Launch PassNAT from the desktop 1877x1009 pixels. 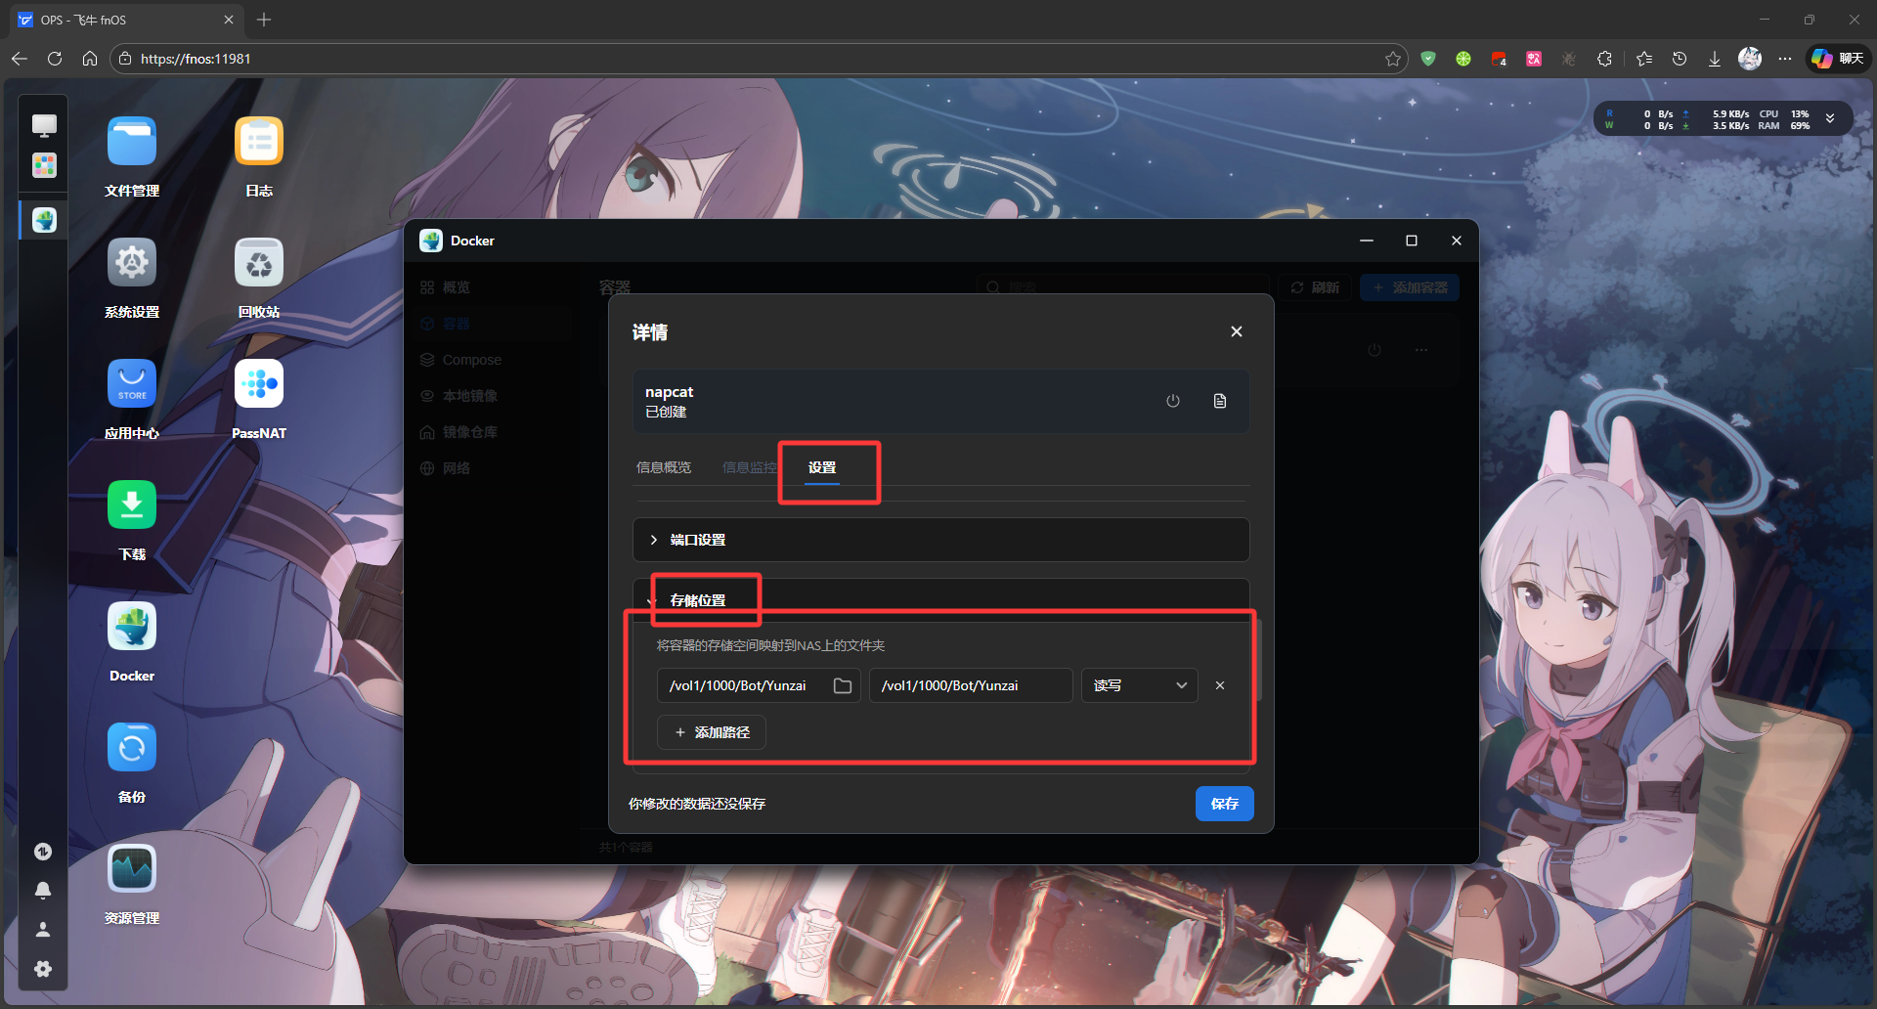pyautogui.click(x=259, y=385)
